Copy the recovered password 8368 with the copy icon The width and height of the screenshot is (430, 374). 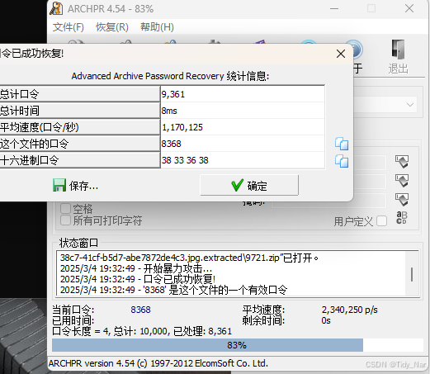click(x=342, y=144)
